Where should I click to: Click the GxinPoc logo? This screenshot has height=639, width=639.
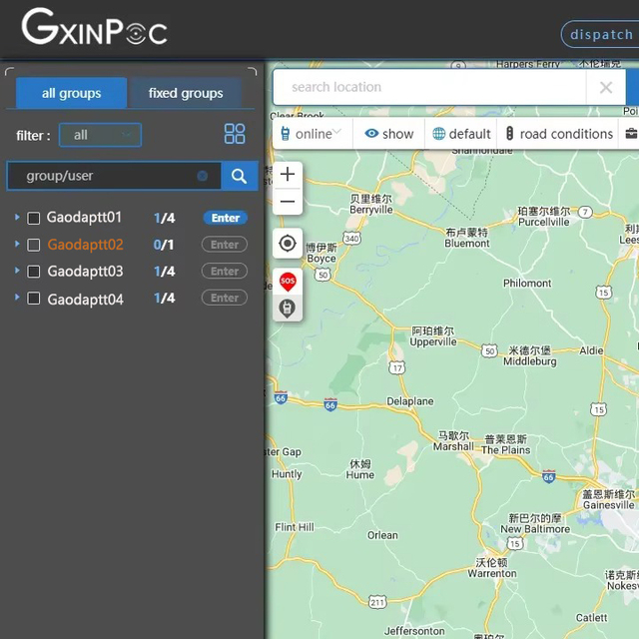click(94, 27)
